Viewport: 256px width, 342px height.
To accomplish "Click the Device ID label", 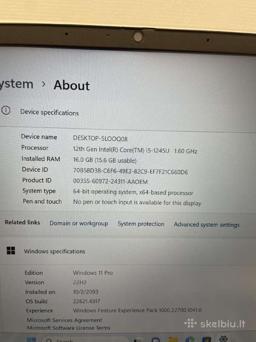I will 35,169.
